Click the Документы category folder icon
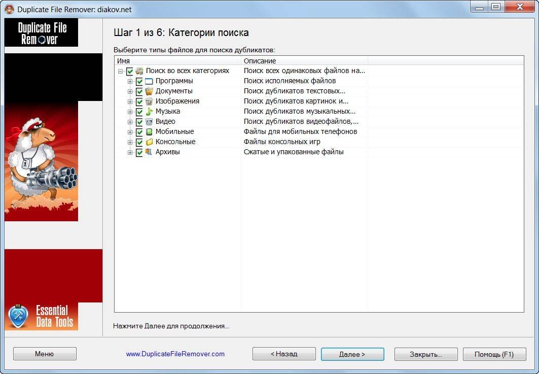This screenshot has width=539, height=374. tap(149, 91)
